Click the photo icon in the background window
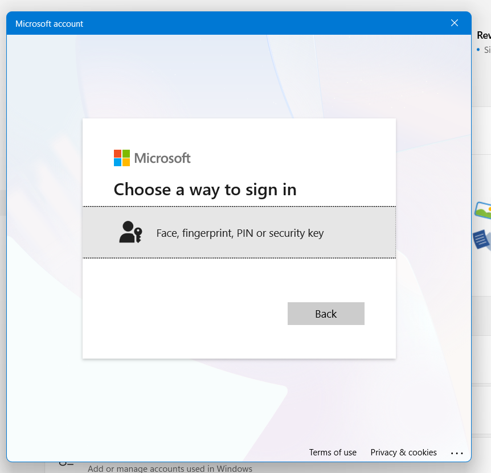This screenshot has height=473, width=491. tap(484, 210)
